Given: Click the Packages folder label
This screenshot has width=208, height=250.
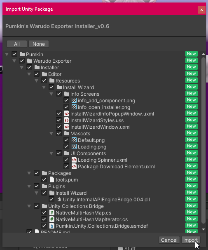Looking at the screenshot, I should 60,173.
